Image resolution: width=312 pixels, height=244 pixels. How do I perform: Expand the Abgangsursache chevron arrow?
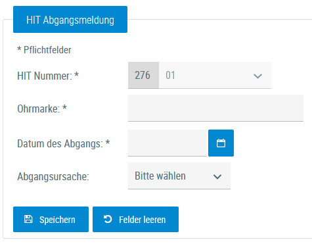[x=217, y=176]
